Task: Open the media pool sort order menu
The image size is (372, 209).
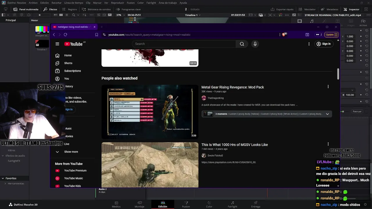Action: tap(84, 15)
